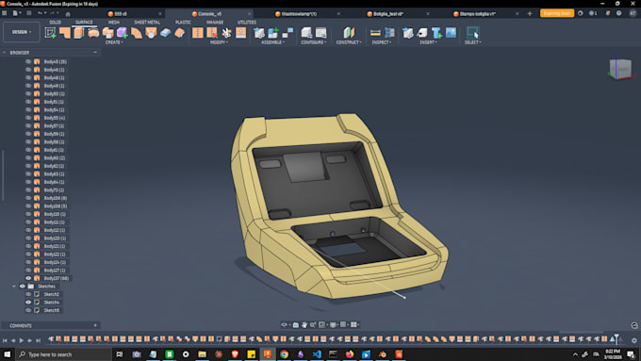The height and width of the screenshot is (361, 641).
Task: Open Grid and Snaps settings icon
Action: point(343,324)
